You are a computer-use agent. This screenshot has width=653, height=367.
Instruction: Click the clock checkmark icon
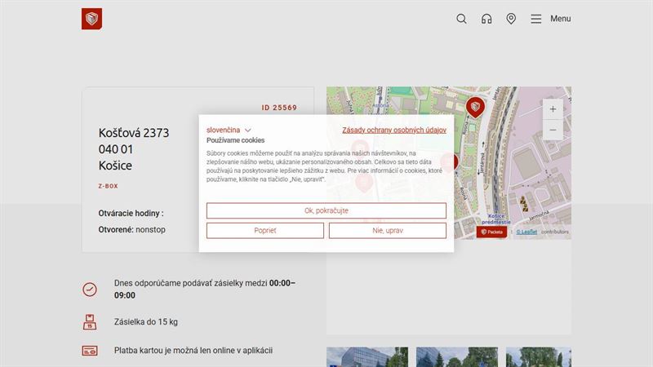pyautogui.click(x=90, y=290)
